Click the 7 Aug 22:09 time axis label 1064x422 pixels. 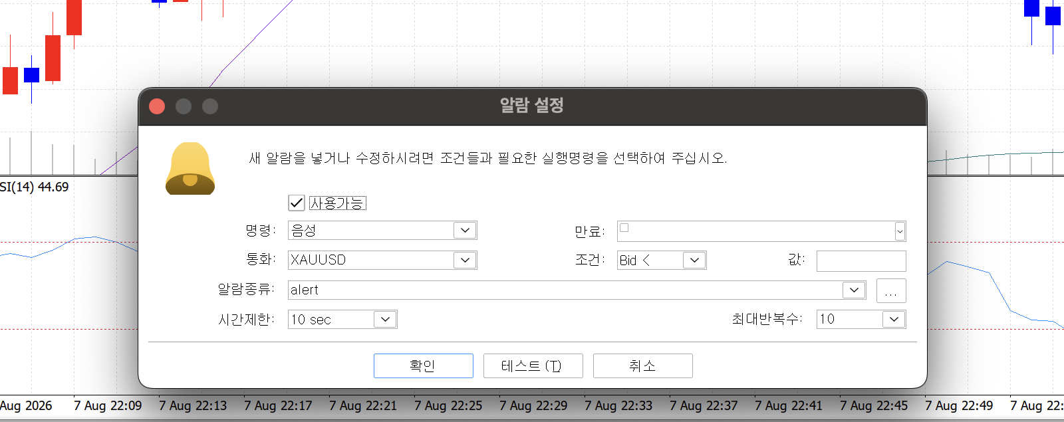(x=108, y=405)
